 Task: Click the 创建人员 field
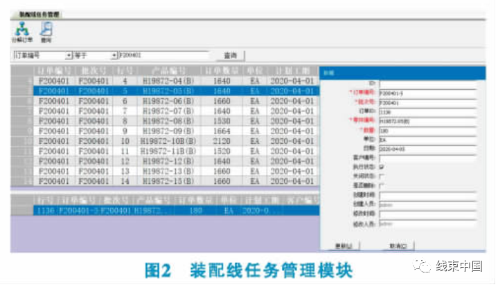[x=428, y=205]
